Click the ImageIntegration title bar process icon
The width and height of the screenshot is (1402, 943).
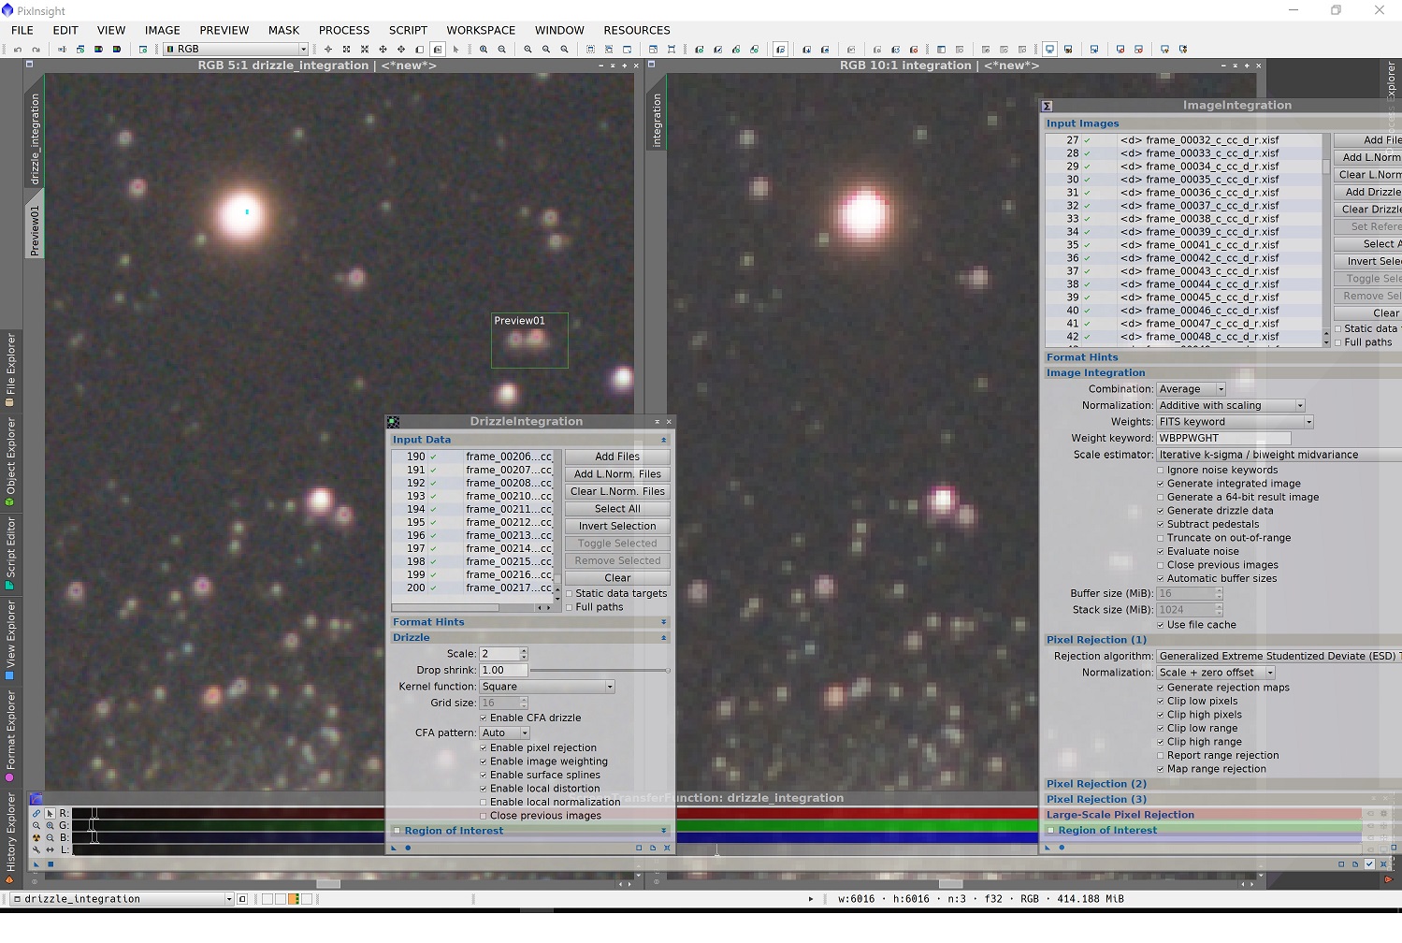1048,106
